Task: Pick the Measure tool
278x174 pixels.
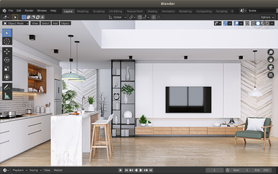Action: coord(7,96)
